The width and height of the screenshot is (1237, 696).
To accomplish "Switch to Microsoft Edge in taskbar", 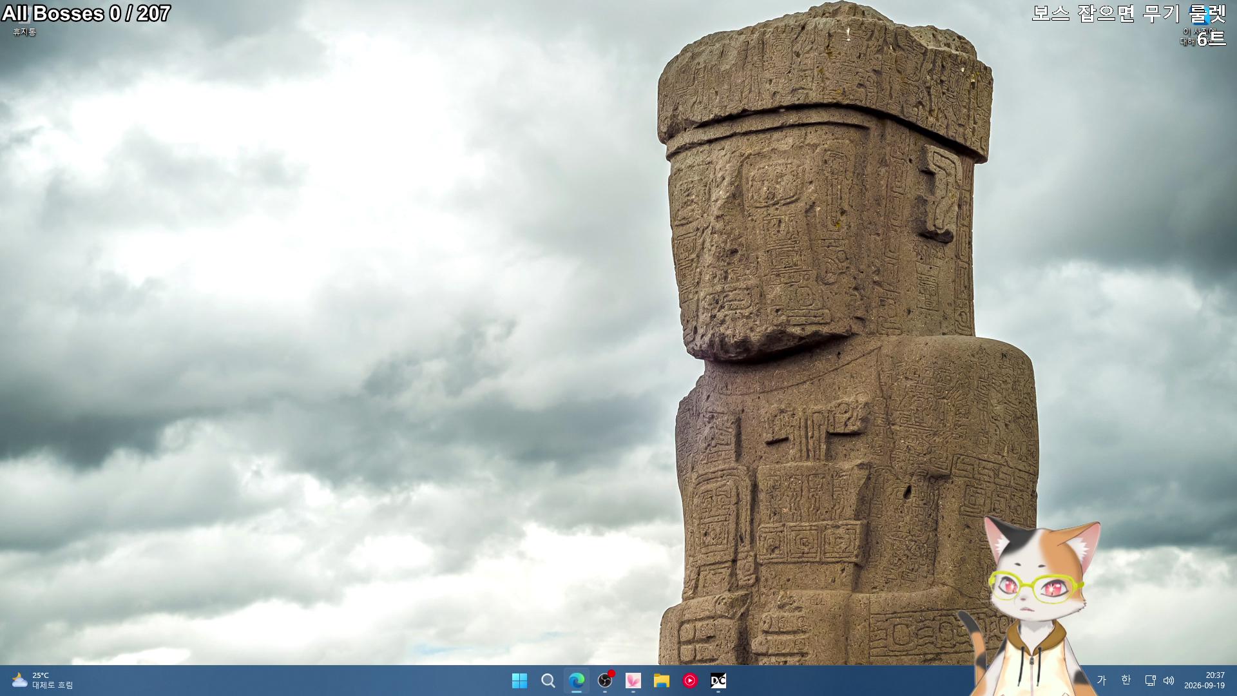I will (576, 681).
